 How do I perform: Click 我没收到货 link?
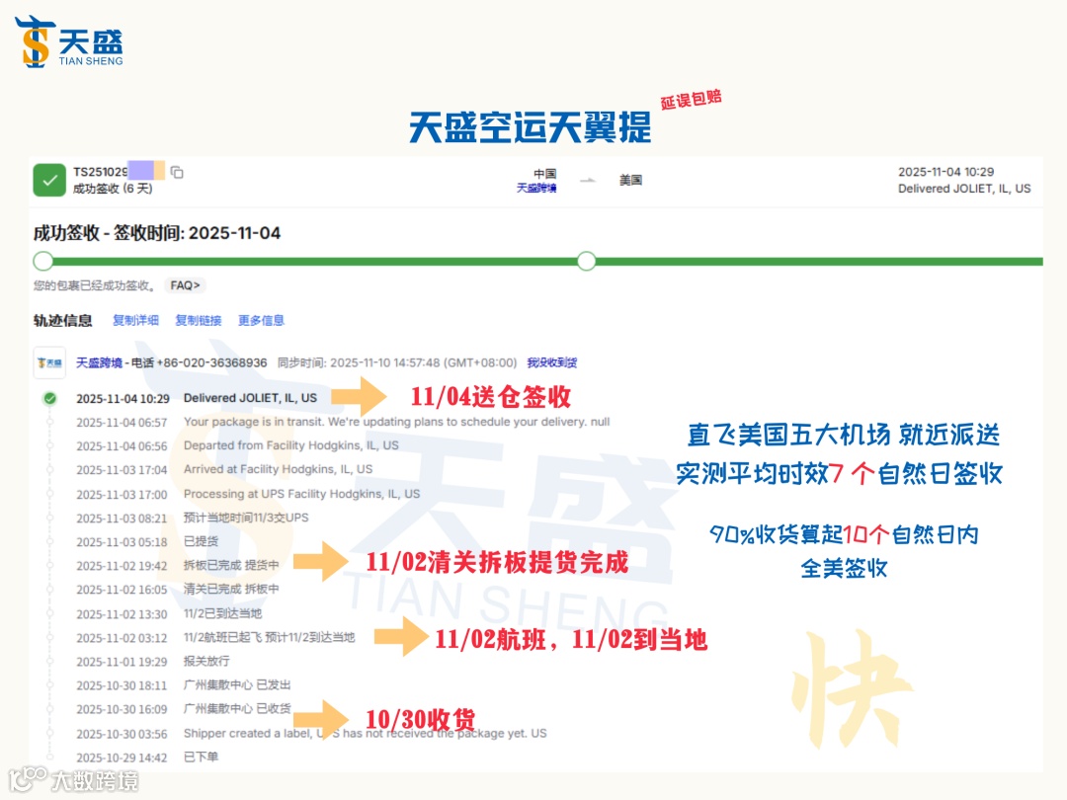pyautogui.click(x=552, y=362)
